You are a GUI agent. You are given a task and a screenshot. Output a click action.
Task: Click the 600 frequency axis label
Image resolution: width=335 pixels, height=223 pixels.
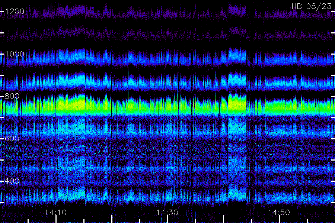[x=12, y=139]
